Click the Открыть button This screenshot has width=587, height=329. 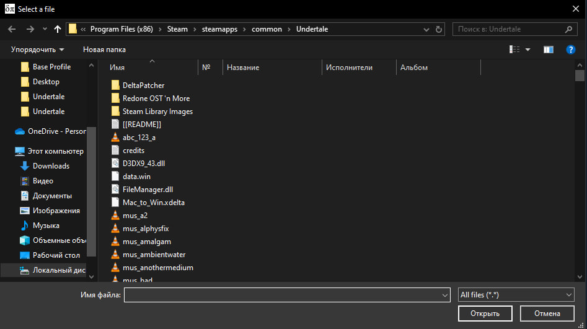click(x=485, y=314)
